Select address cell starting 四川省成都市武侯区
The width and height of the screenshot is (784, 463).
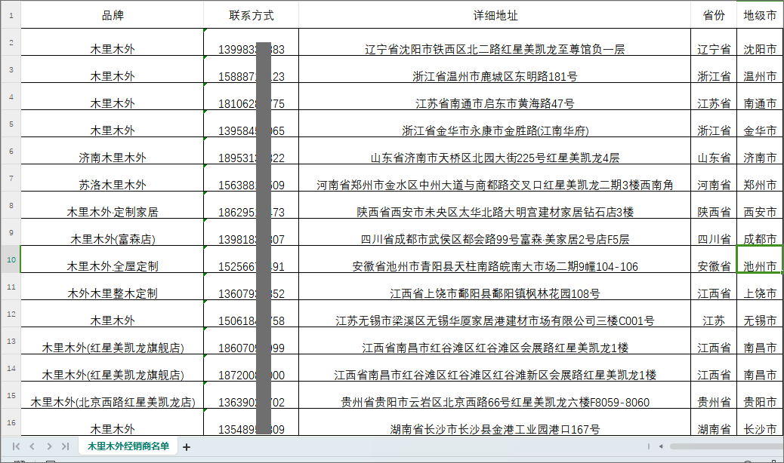[x=495, y=232]
